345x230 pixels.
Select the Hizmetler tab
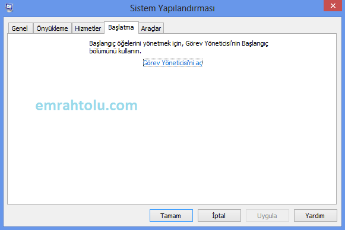pyautogui.click(x=88, y=28)
